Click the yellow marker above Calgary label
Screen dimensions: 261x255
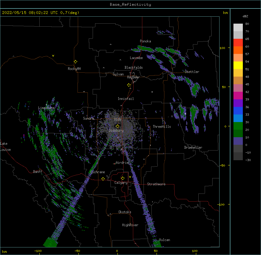click(x=123, y=178)
